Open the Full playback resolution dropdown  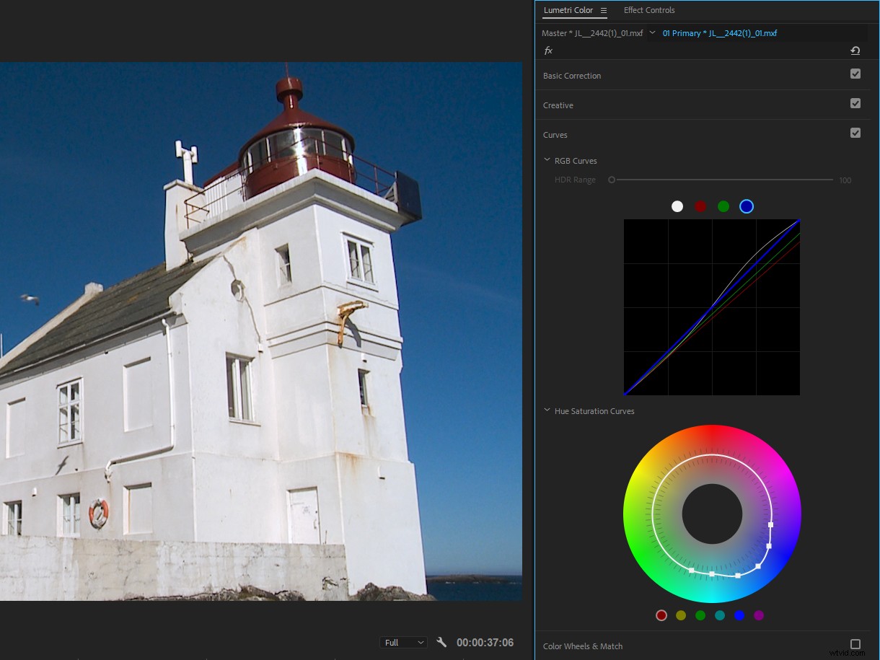(402, 642)
